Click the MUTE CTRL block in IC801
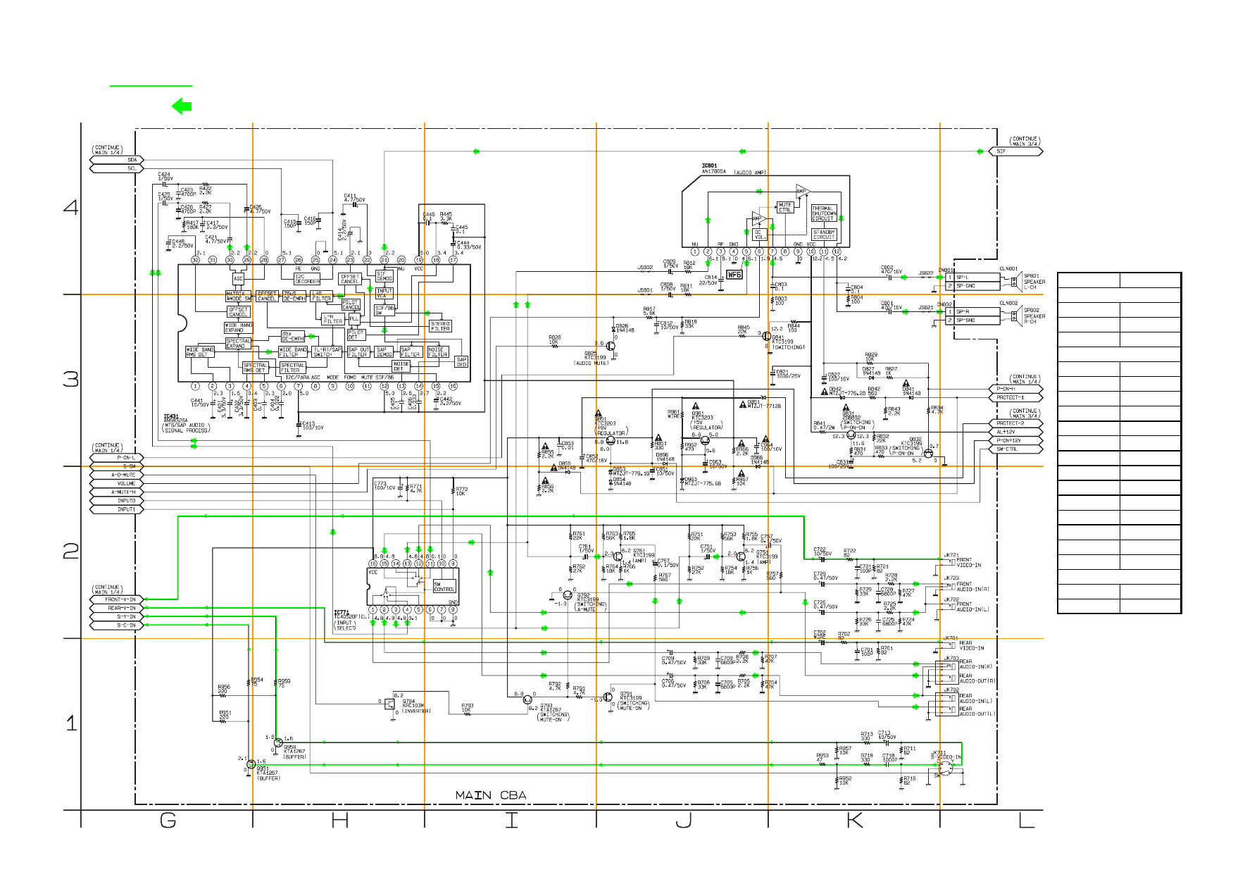Viewport: 1245px width, 872px height. point(785,207)
